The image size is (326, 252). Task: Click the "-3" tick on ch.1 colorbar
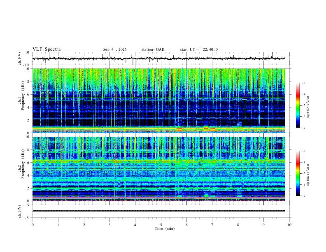(303, 83)
